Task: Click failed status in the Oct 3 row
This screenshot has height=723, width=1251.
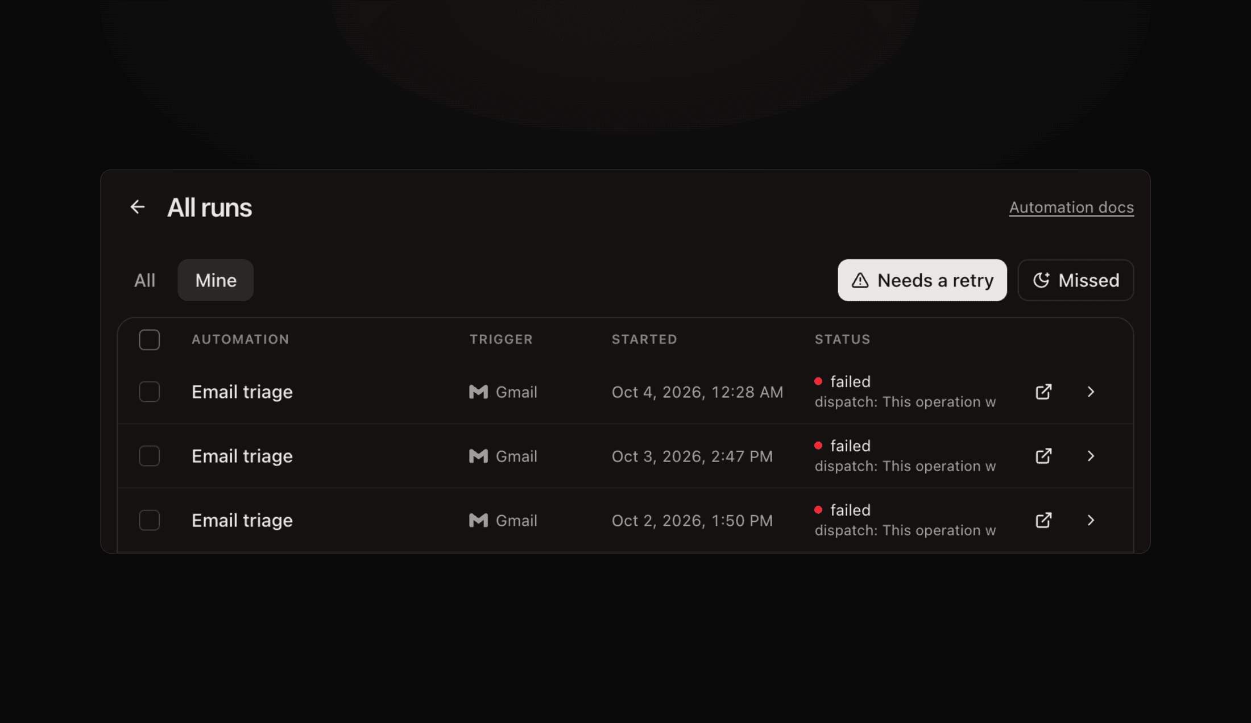Action: click(843, 446)
